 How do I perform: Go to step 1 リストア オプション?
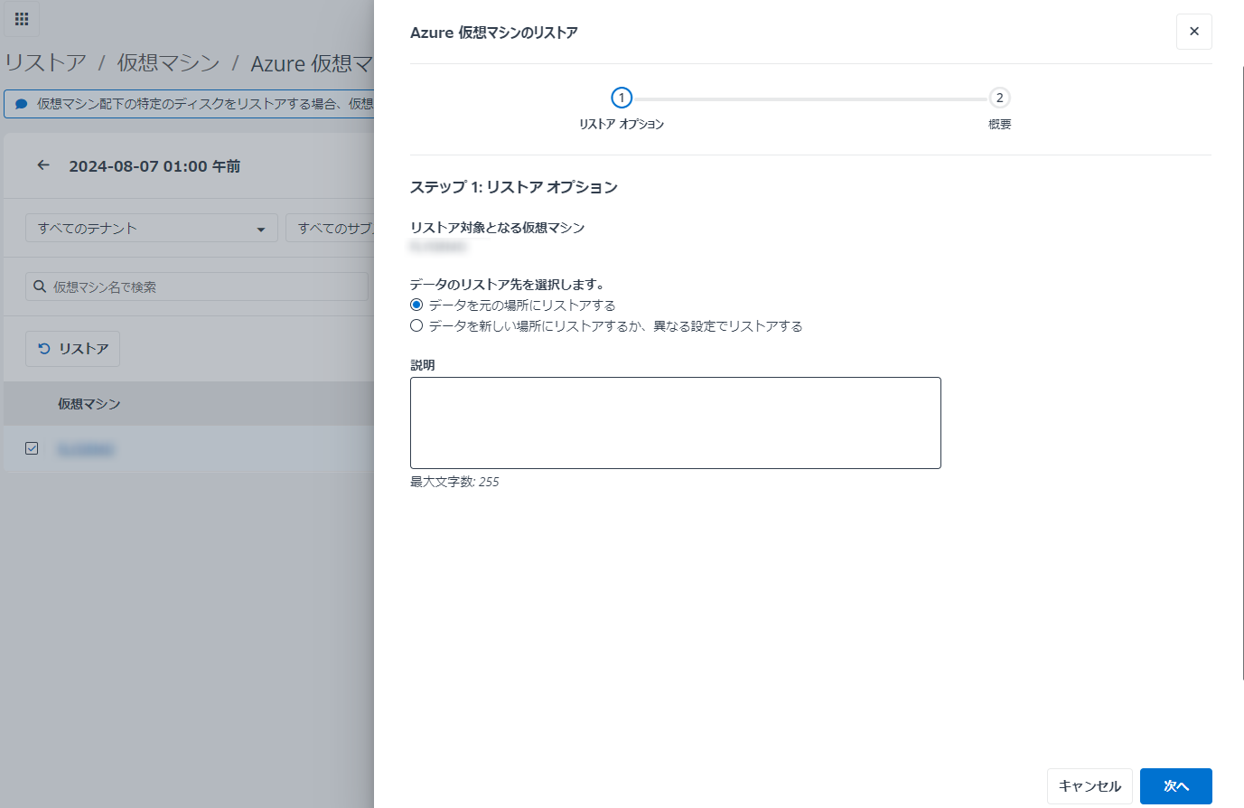click(x=622, y=98)
